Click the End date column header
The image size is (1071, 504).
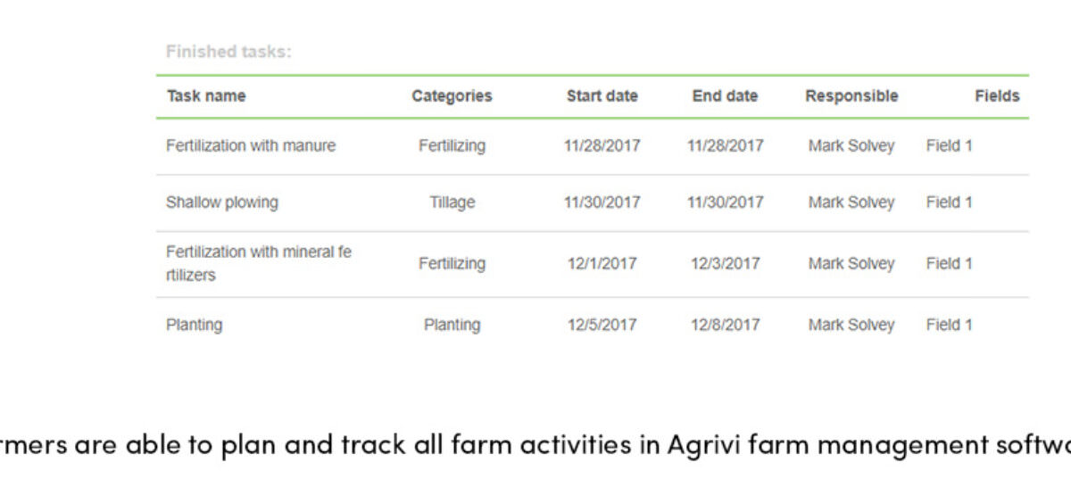click(725, 96)
